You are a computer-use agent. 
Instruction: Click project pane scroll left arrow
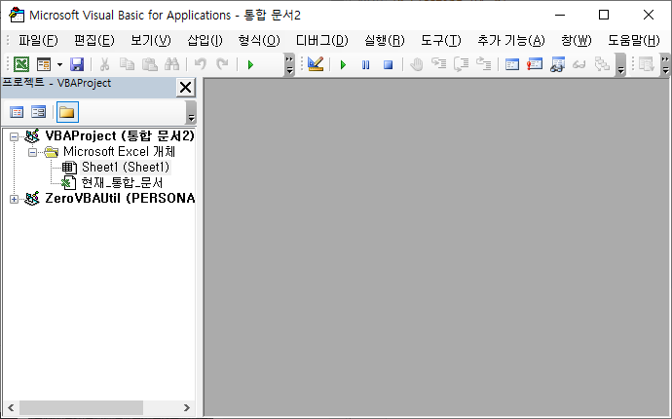click(x=11, y=408)
